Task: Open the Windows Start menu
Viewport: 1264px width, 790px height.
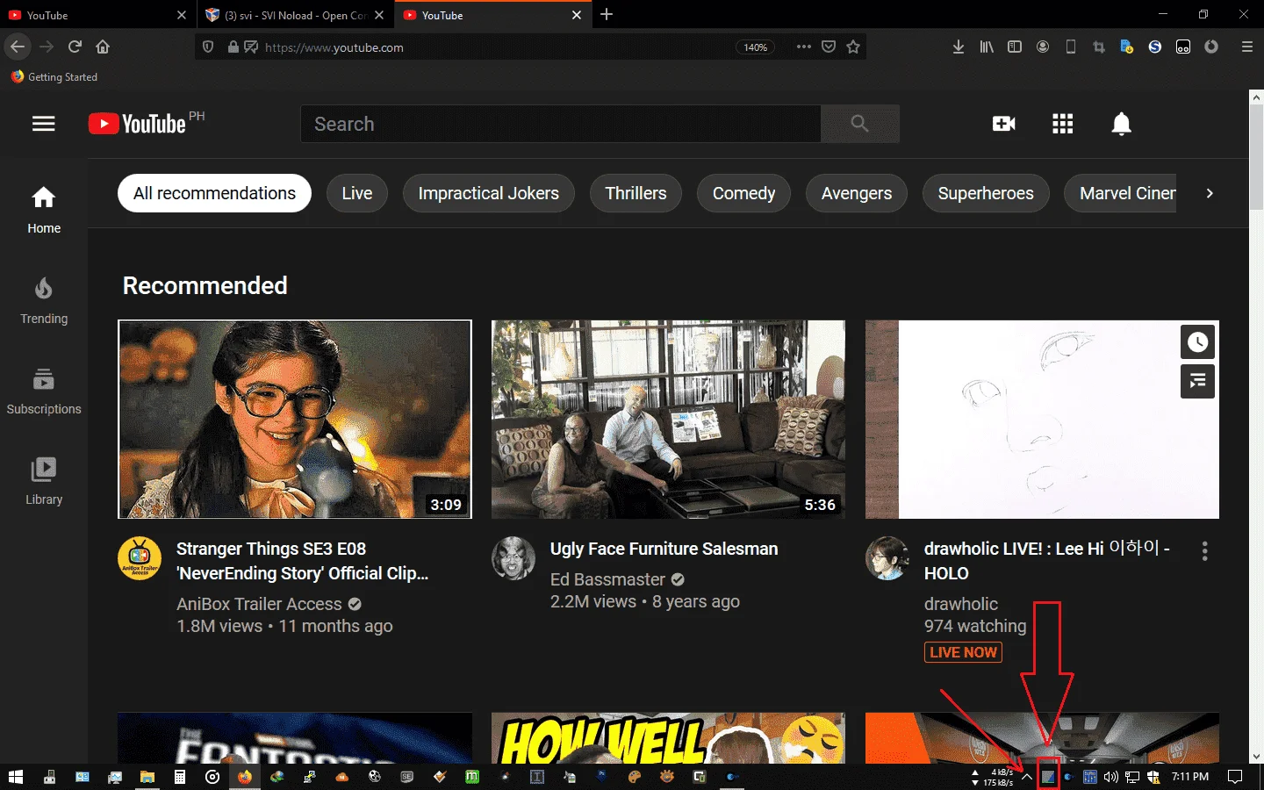Action: pyautogui.click(x=15, y=777)
